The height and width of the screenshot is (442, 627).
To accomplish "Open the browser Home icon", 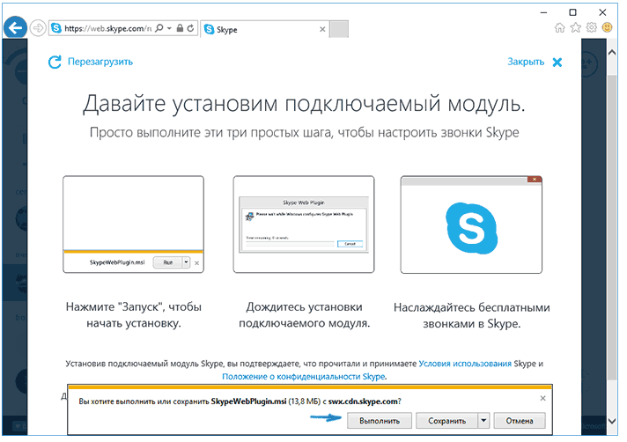I will click(560, 27).
